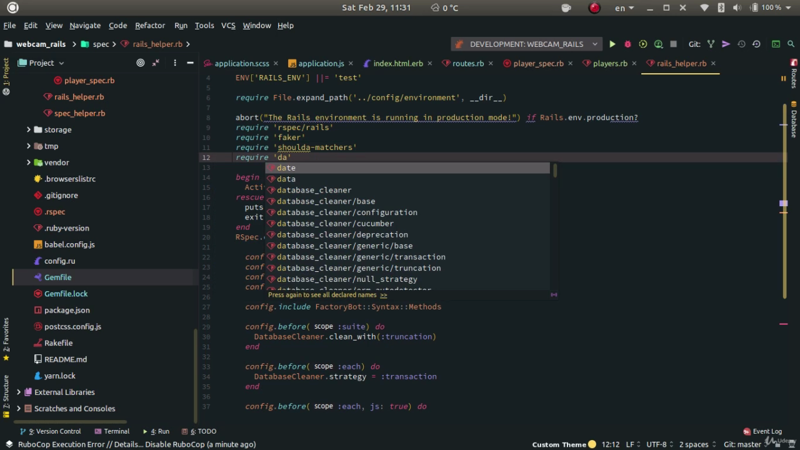Screen dimensions: 800x450
Task: Open the green terminal icon in toolbar
Action: (776, 44)
